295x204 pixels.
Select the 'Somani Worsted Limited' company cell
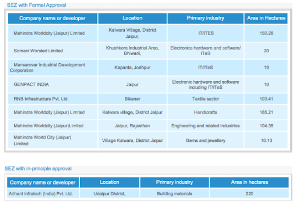(x=39, y=51)
